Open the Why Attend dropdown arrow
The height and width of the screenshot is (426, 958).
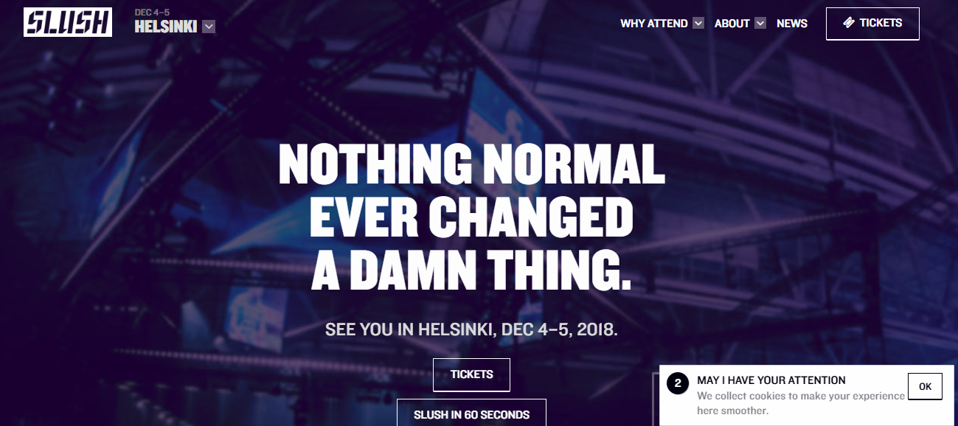point(698,24)
